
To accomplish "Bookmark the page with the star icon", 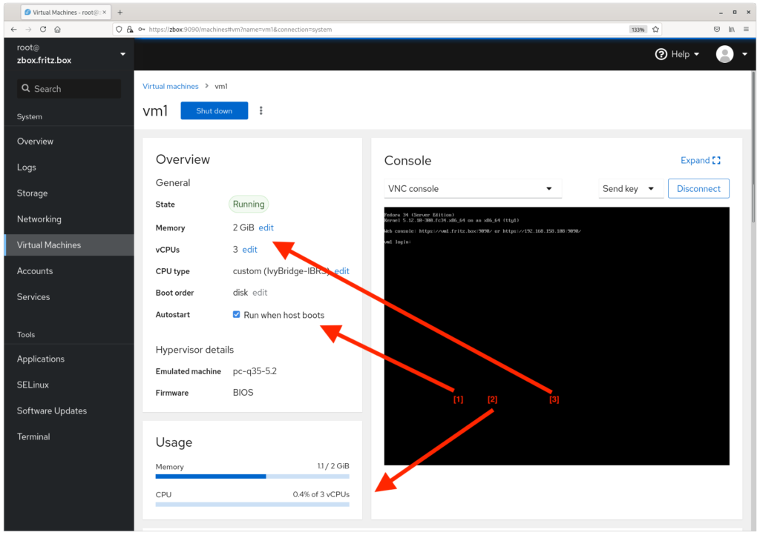I will (x=656, y=30).
